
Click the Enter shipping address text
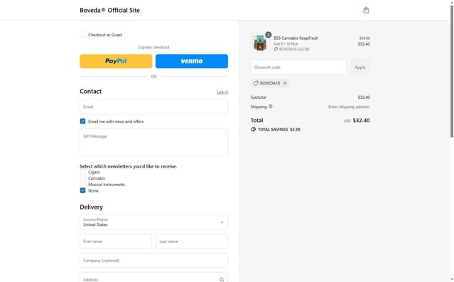point(349,107)
